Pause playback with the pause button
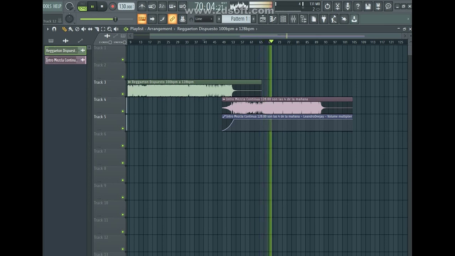The image size is (455, 256). (x=92, y=6)
